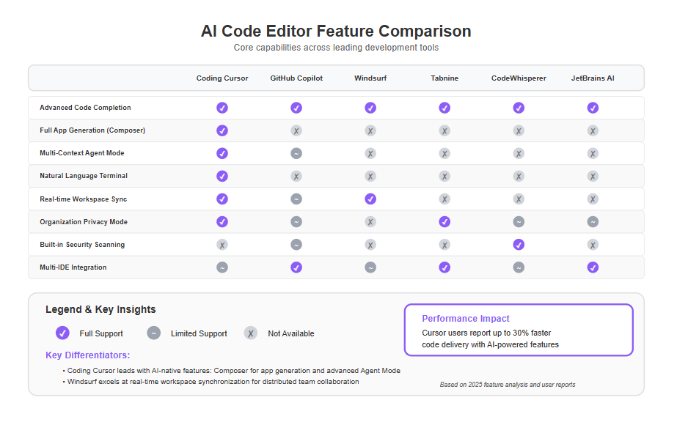Viewport: 677px width, 425px height.
Task: Click the Full Support legend checkmark icon
Action: (62, 333)
